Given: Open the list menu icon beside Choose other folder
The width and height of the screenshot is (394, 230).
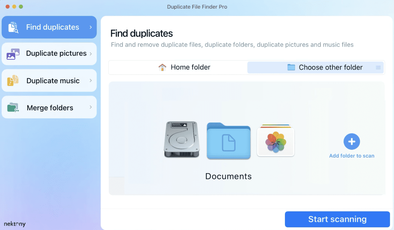Looking at the screenshot, I should click(378, 67).
